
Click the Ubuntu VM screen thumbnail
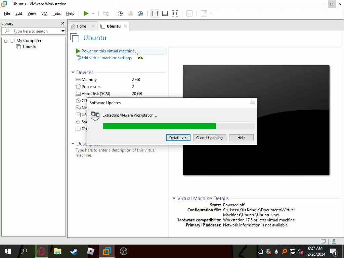click(256, 120)
